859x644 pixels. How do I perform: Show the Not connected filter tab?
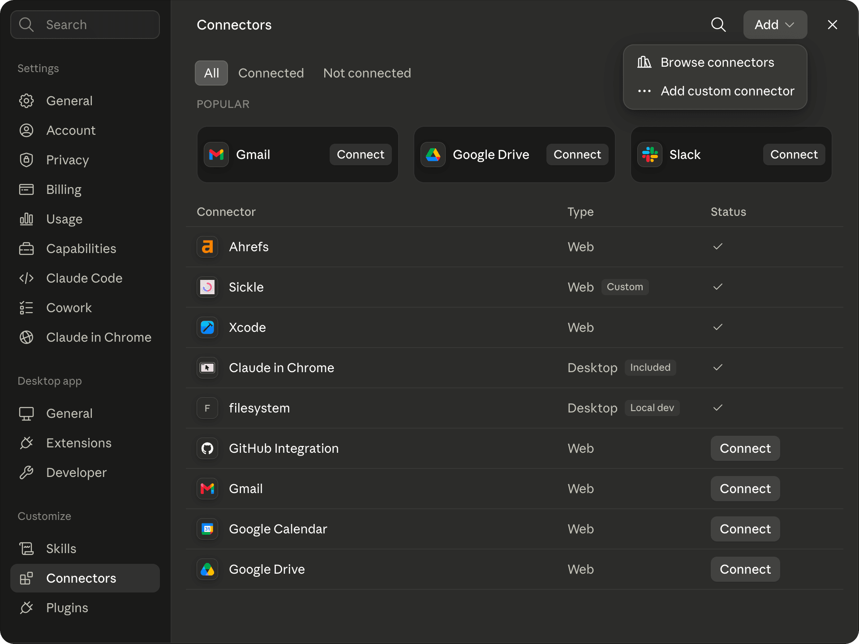(x=367, y=73)
